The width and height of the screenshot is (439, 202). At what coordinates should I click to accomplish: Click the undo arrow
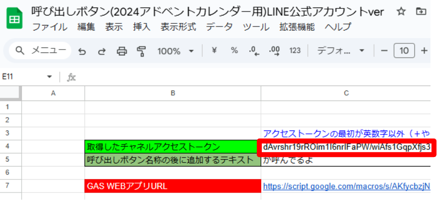tap(82, 51)
